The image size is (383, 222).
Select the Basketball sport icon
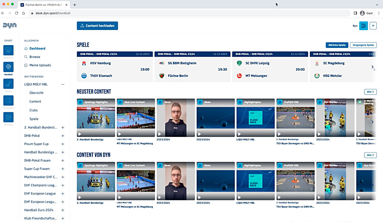(x=8, y=50)
